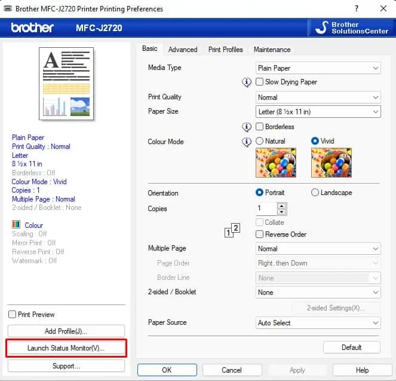Click the info icon next to Colour Mode
The height and width of the screenshot is (381, 396).
(247, 142)
